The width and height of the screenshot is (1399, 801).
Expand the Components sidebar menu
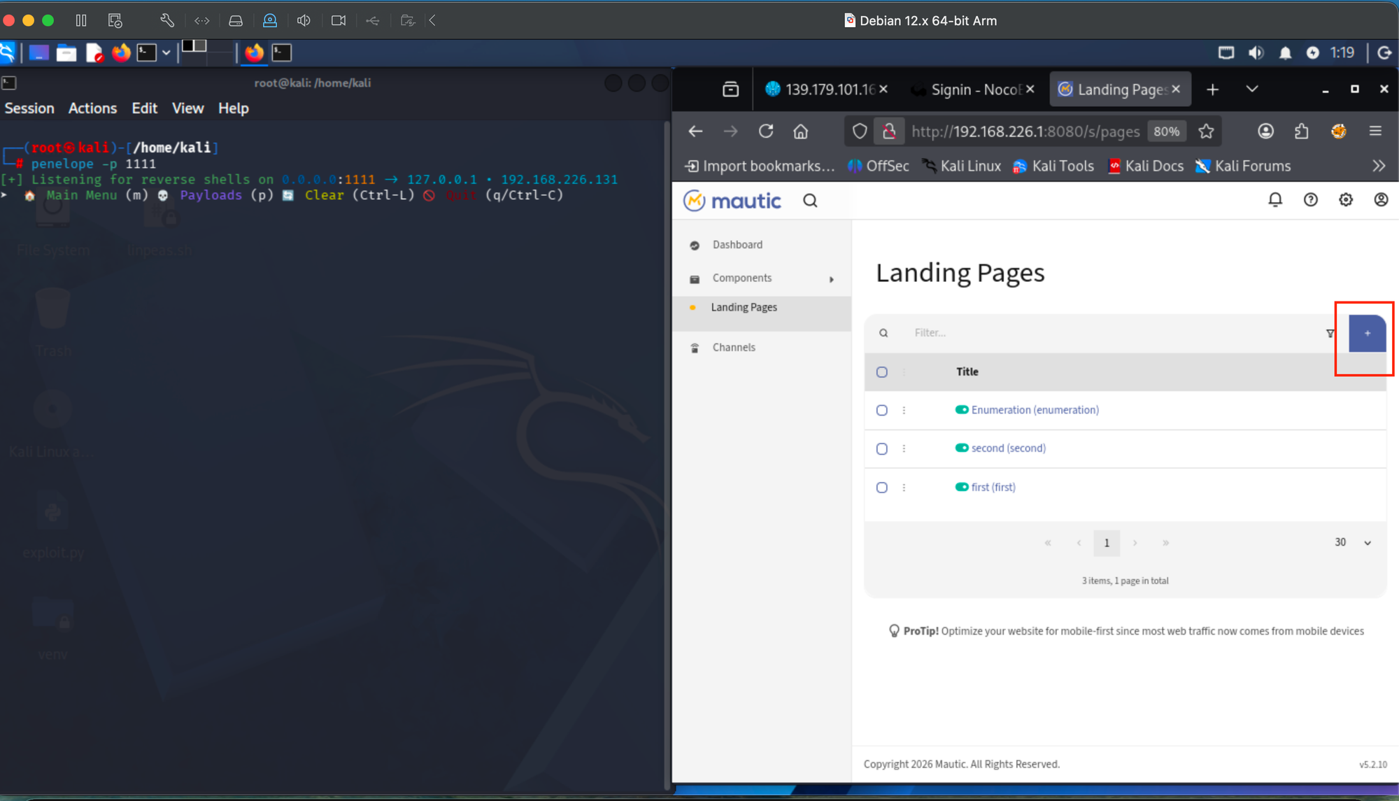(x=762, y=278)
